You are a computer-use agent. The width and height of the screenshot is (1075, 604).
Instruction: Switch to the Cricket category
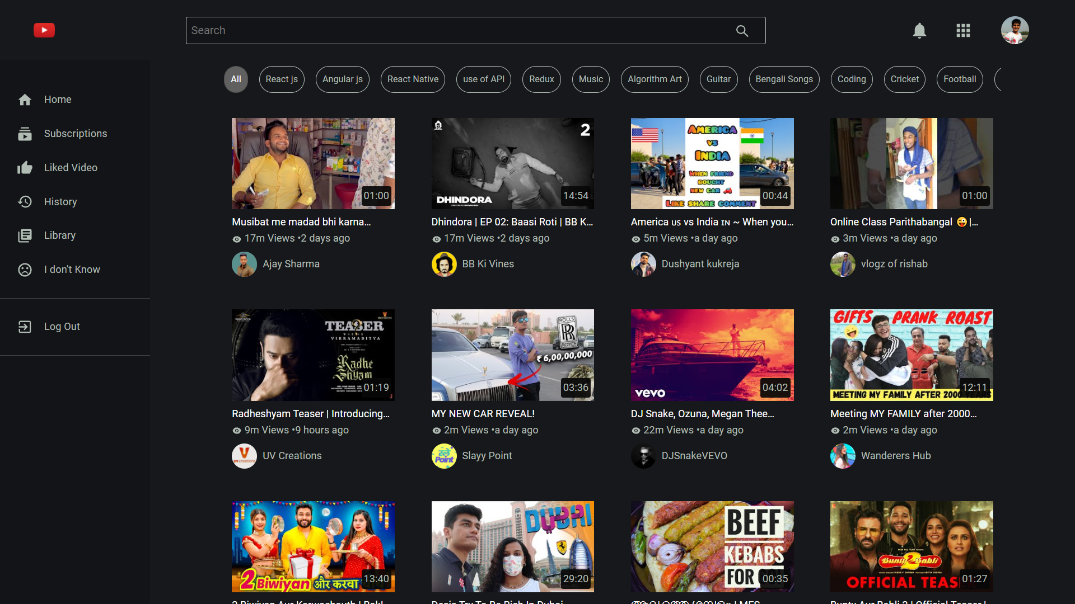click(x=904, y=79)
